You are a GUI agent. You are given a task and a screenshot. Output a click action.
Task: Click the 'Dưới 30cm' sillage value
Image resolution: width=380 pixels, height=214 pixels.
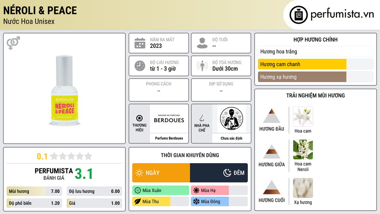(225, 69)
